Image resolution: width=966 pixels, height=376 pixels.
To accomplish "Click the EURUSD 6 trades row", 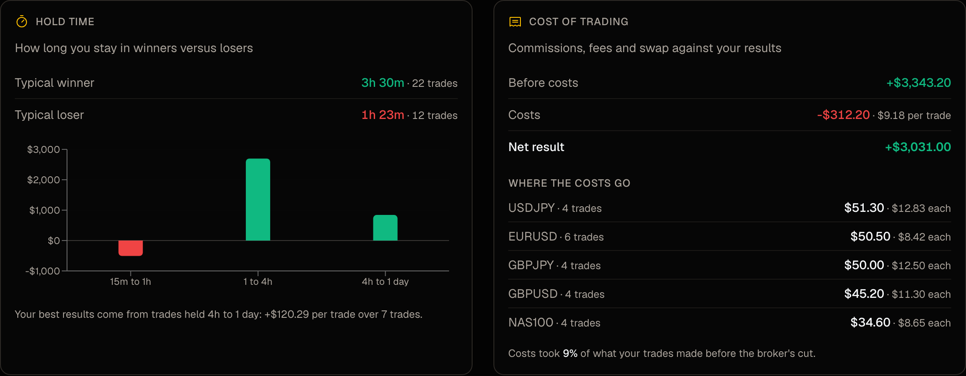I will point(730,237).
